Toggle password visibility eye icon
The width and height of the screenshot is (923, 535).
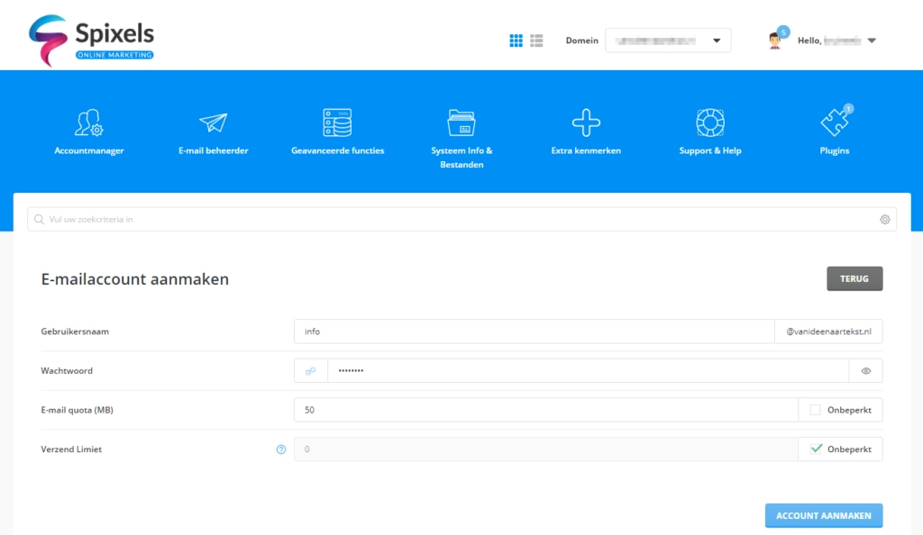pyautogui.click(x=866, y=371)
